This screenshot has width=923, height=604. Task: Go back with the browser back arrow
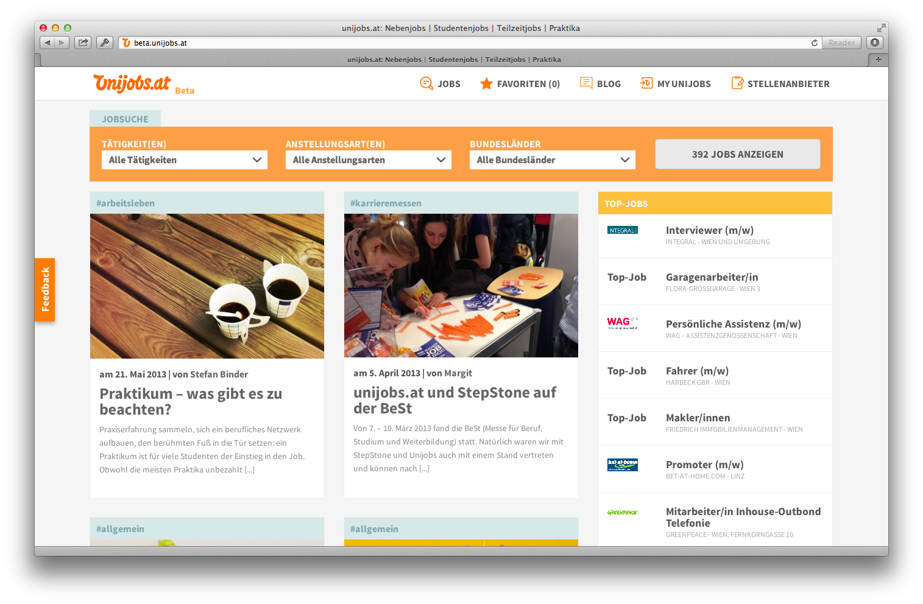[47, 43]
